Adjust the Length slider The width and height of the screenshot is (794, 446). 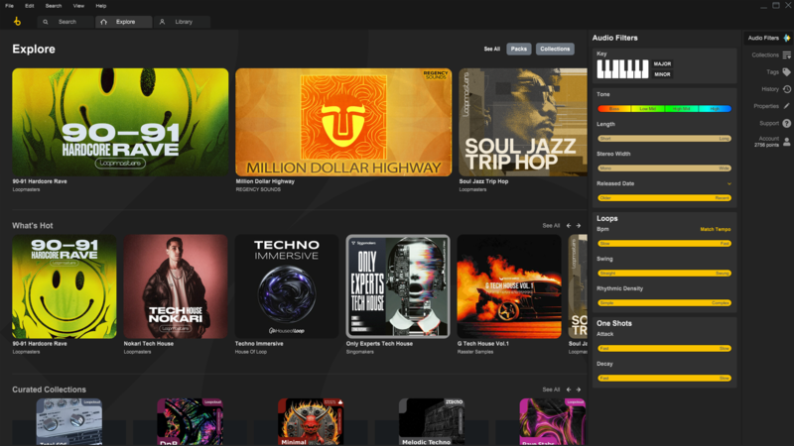pos(664,139)
